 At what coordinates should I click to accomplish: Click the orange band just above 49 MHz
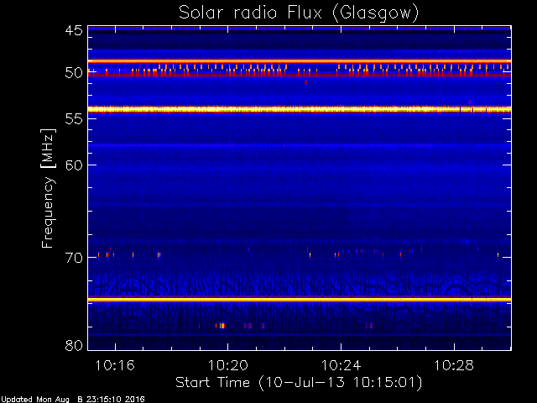(300, 61)
